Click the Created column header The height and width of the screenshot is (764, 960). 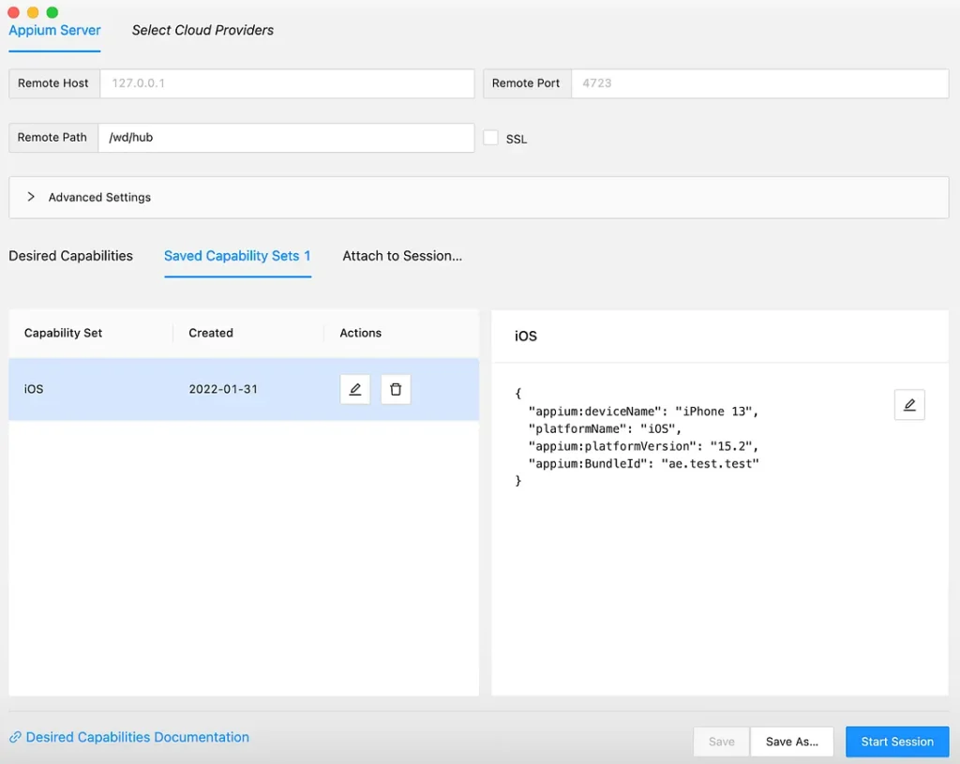click(x=211, y=333)
